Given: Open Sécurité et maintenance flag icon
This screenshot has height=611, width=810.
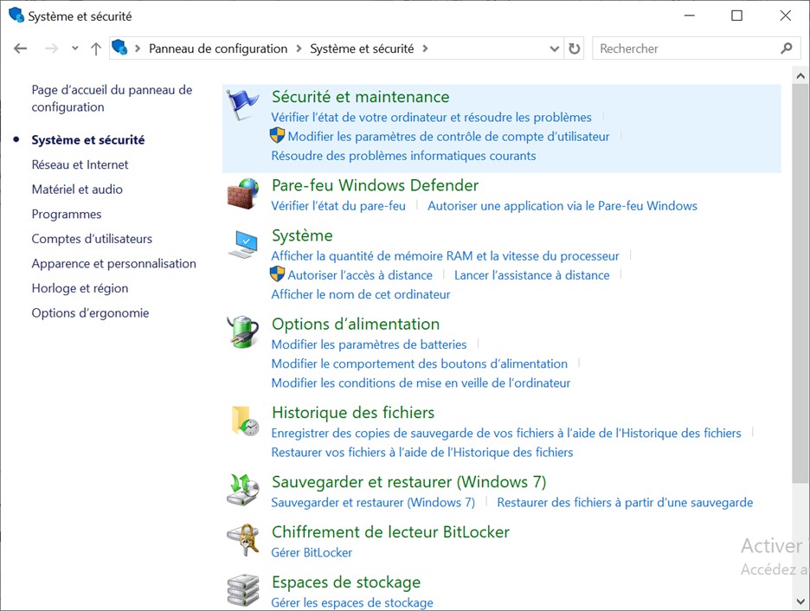Looking at the screenshot, I should [241, 104].
